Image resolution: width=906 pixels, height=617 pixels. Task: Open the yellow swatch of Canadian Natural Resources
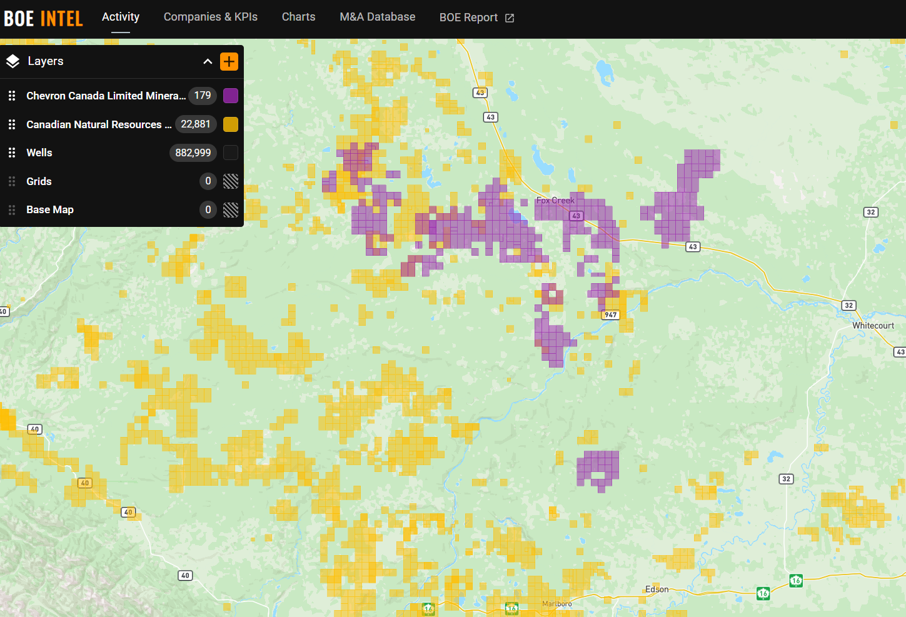[x=231, y=124]
